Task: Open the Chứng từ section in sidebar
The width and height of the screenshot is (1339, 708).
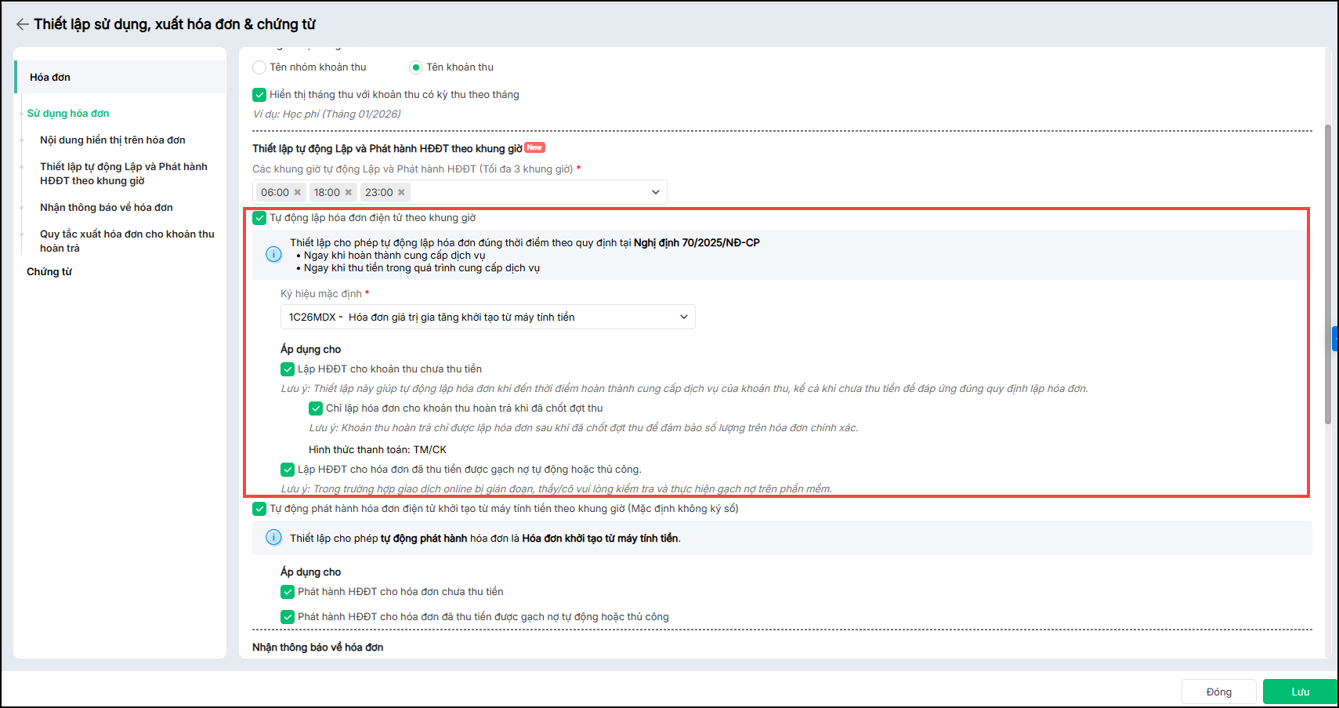Action: click(49, 272)
